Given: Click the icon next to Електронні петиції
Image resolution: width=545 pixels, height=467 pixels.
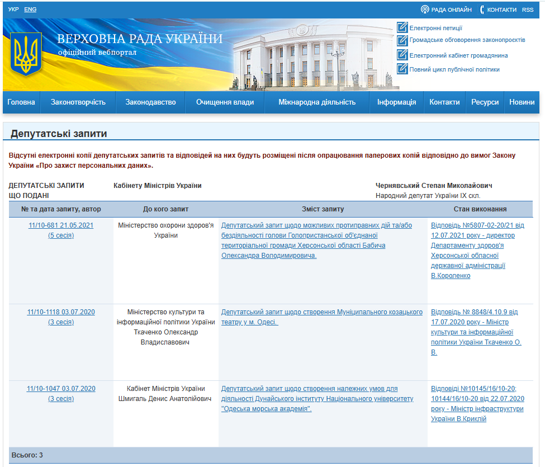Looking at the screenshot, I should point(402,27).
